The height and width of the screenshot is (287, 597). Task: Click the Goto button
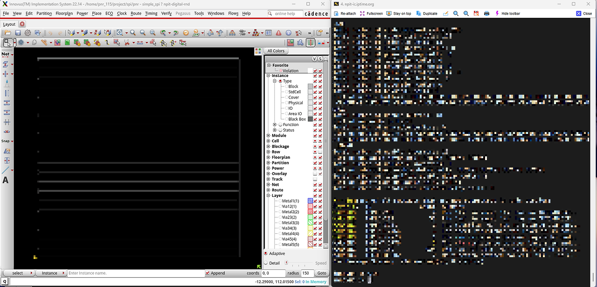pyautogui.click(x=322, y=273)
